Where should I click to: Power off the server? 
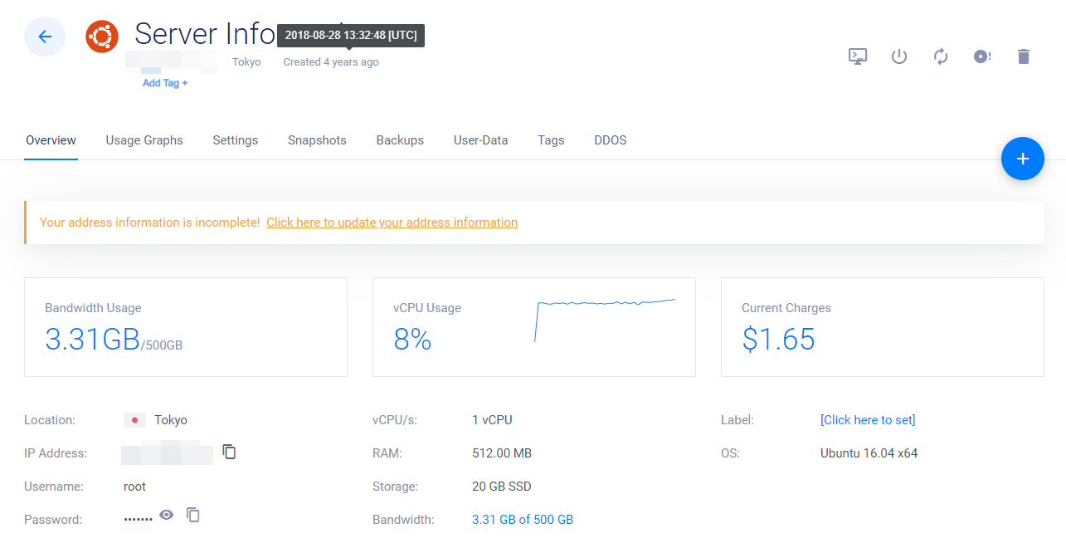(898, 56)
